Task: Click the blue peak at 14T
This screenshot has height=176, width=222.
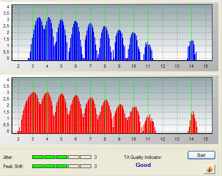Action: coord(192,50)
